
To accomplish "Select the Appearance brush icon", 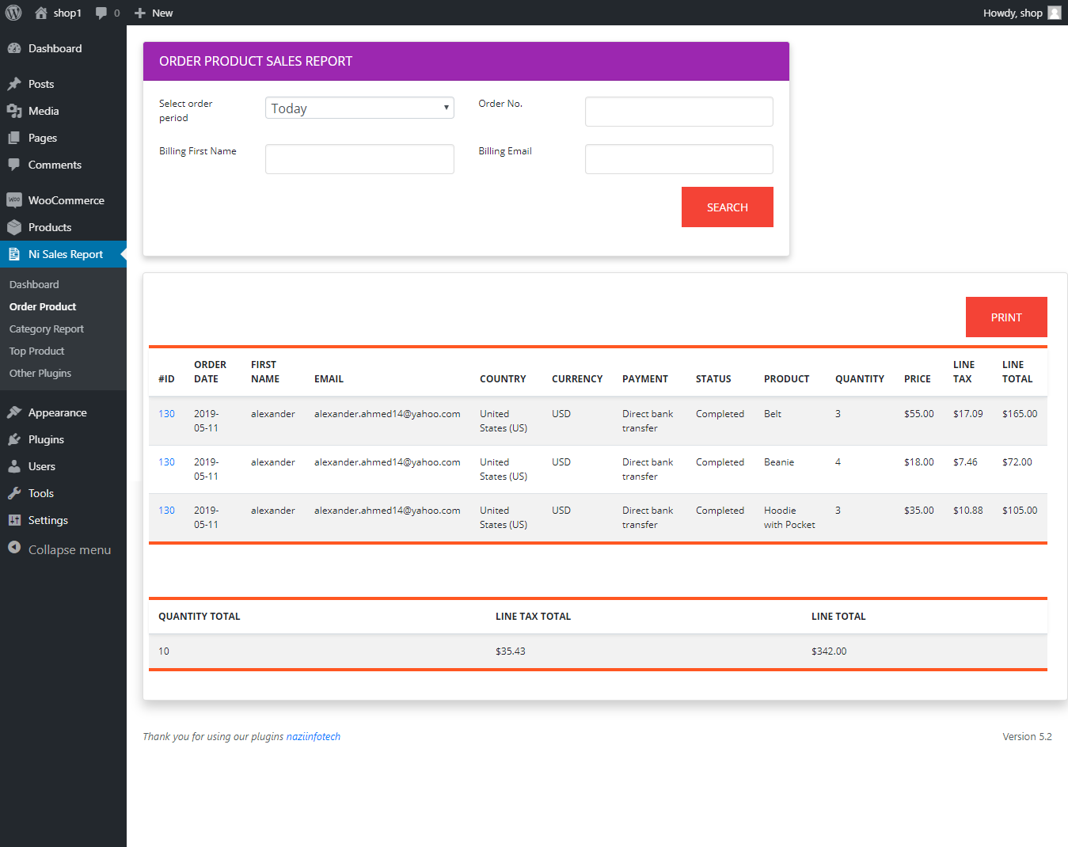I will click(15, 412).
